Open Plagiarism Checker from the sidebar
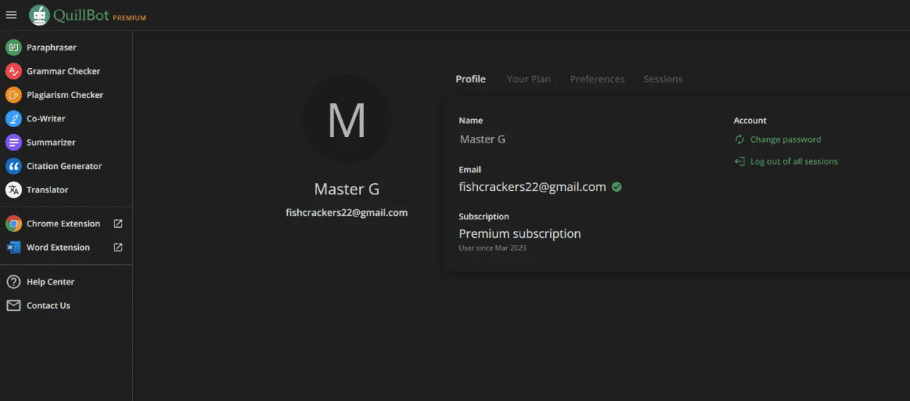The image size is (910, 401). pyautogui.click(x=66, y=95)
